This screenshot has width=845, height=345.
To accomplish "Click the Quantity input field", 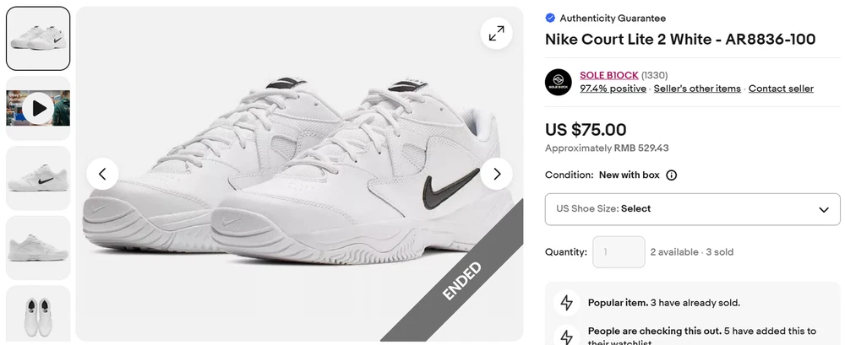I will click(x=619, y=252).
